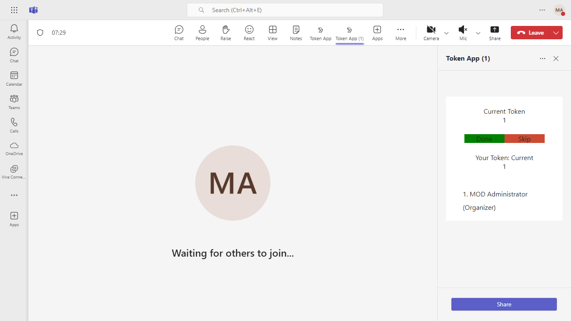Click 'Waiting for others to join...' text

coord(233,253)
